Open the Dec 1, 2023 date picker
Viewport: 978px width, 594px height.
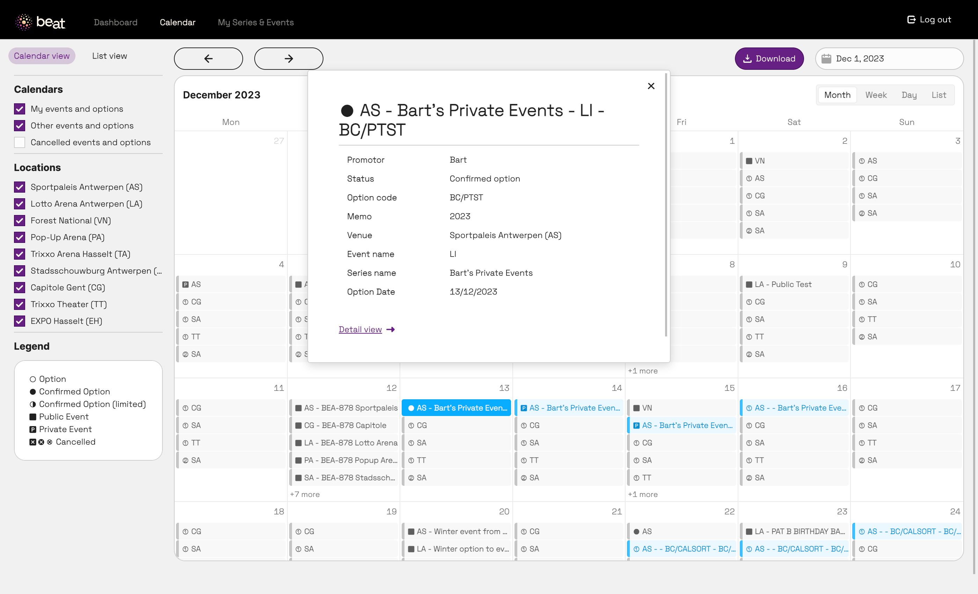click(x=889, y=59)
